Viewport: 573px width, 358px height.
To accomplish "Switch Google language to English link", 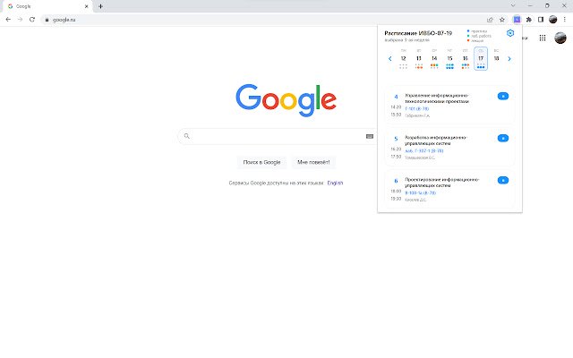I will click(x=335, y=183).
